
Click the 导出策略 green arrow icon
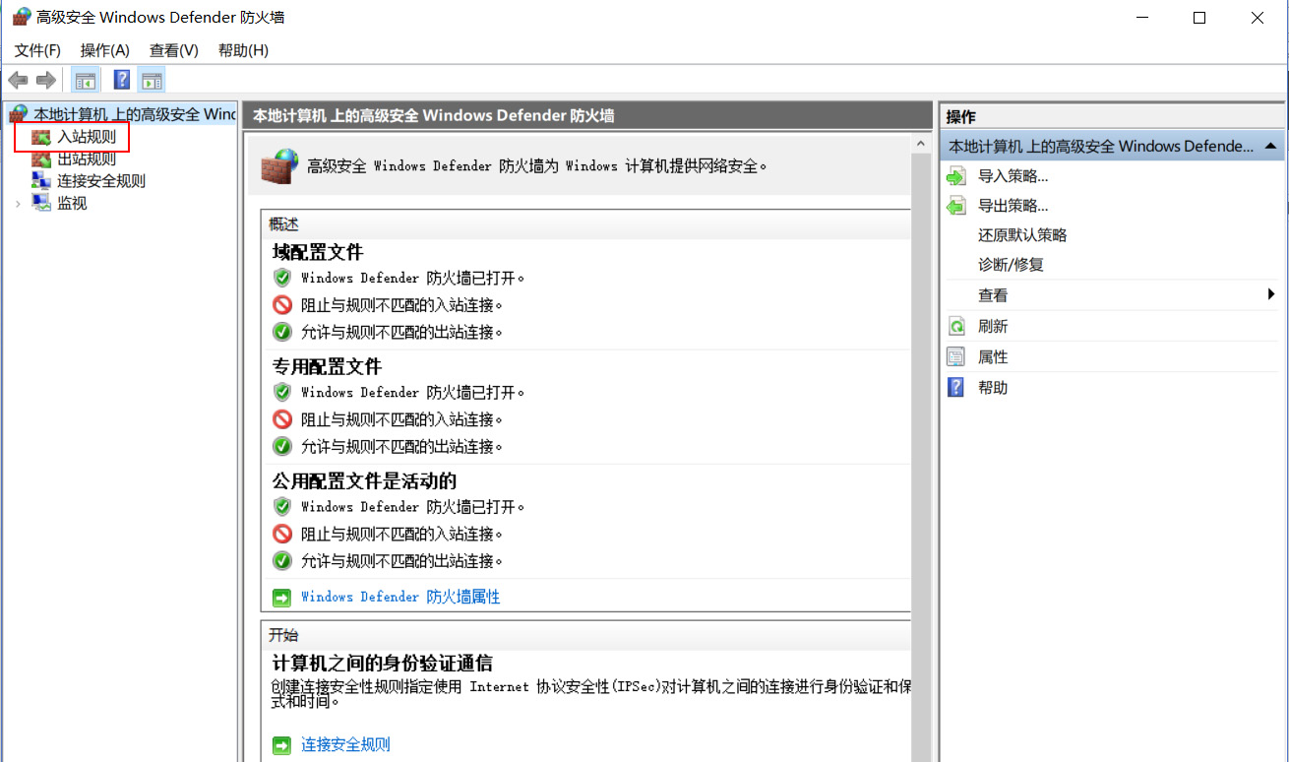pyautogui.click(x=956, y=206)
